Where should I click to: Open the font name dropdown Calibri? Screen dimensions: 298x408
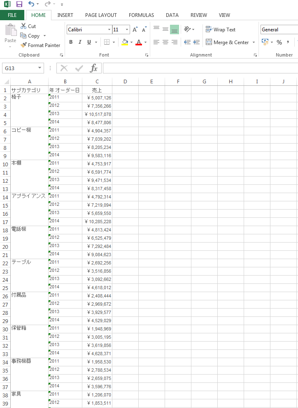click(109, 30)
